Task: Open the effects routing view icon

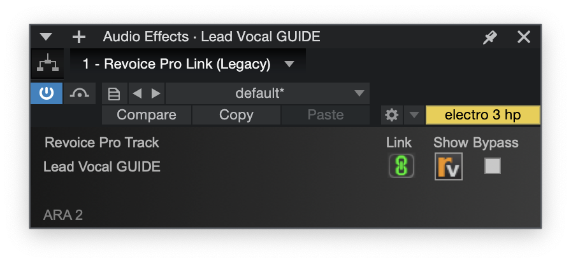Action: pos(48,64)
